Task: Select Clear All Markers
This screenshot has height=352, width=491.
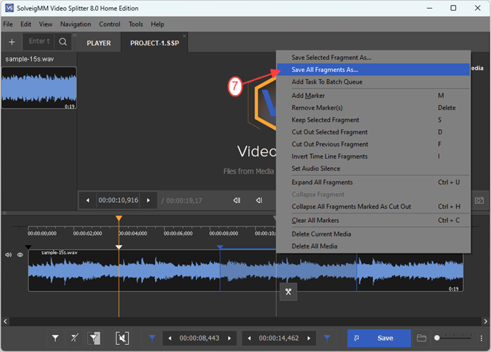Action: click(373, 221)
